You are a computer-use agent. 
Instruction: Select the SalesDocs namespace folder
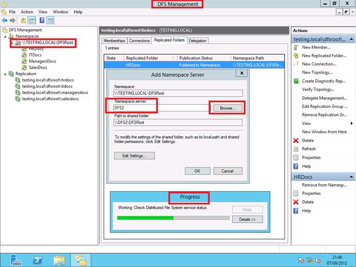pyautogui.click(x=38, y=68)
